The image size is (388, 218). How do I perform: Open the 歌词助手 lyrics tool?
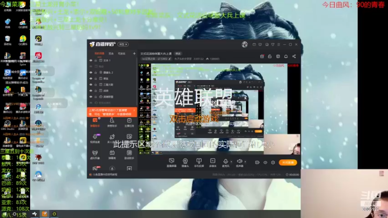(129, 155)
